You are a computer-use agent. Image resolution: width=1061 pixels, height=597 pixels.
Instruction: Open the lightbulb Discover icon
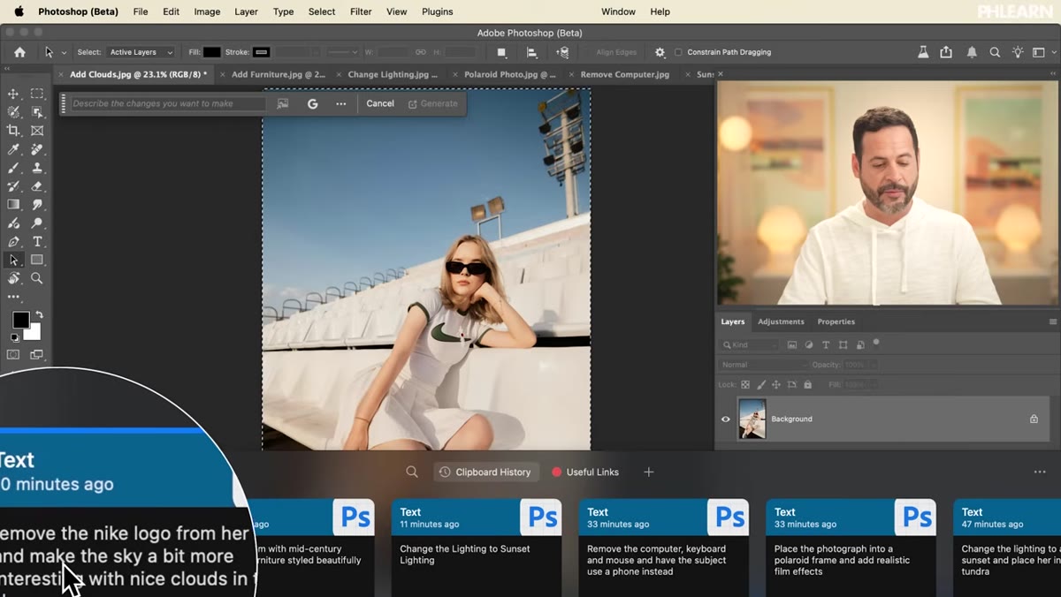point(1018,52)
